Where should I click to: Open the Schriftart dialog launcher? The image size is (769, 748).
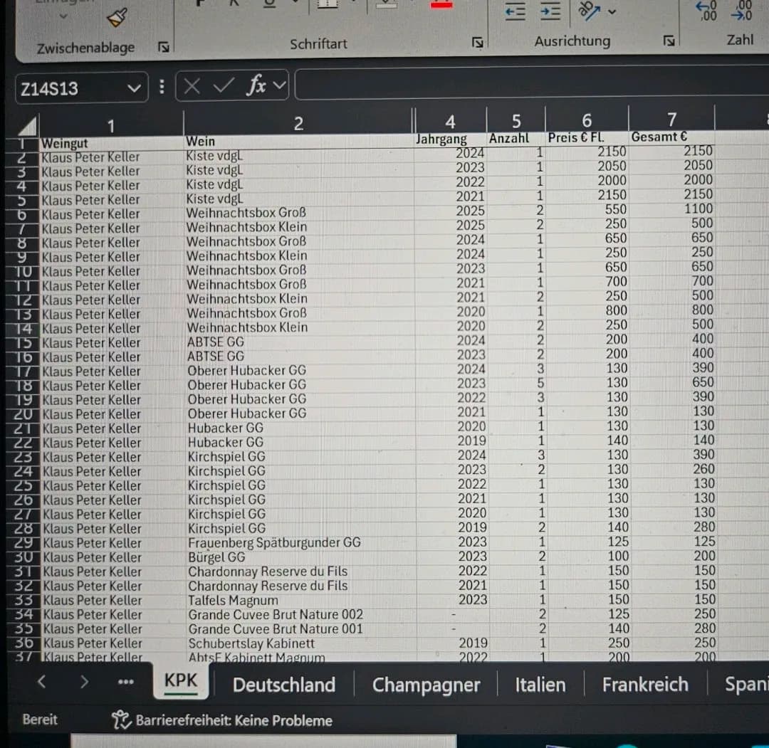click(477, 43)
